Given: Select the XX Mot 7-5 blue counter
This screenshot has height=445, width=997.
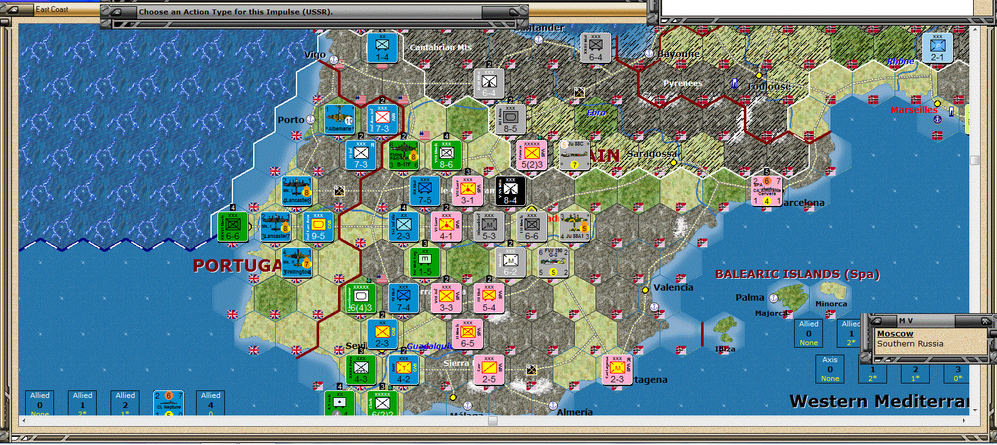Looking at the screenshot, I should 425,191.
